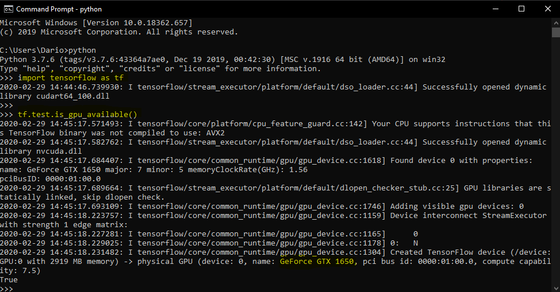
Task: Close the Command Prompt python window
Action: [547, 9]
